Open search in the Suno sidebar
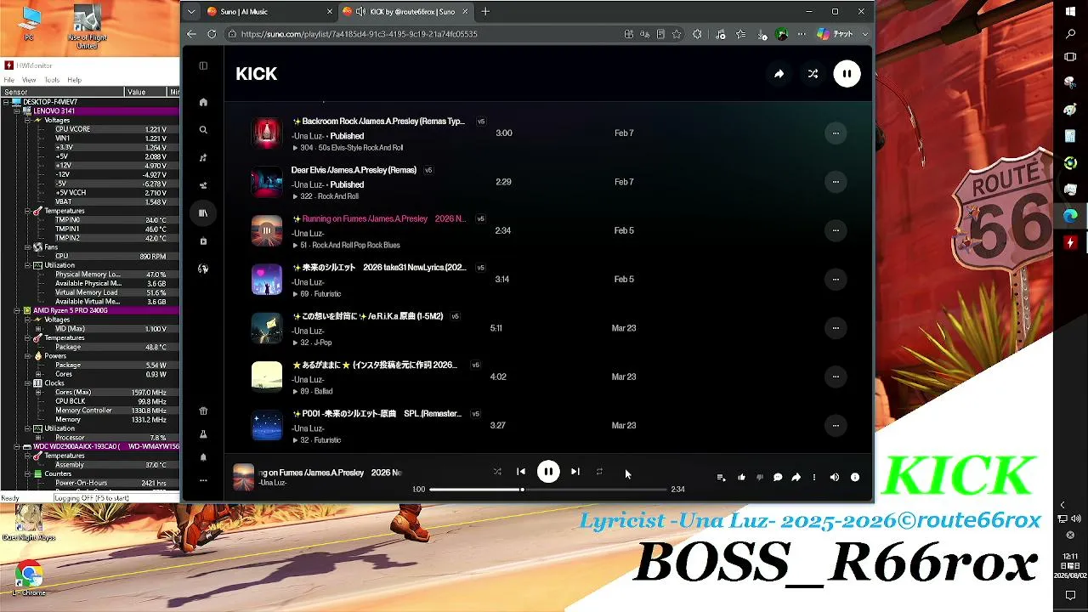The height and width of the screenshot is (612, 1088). 203,130
